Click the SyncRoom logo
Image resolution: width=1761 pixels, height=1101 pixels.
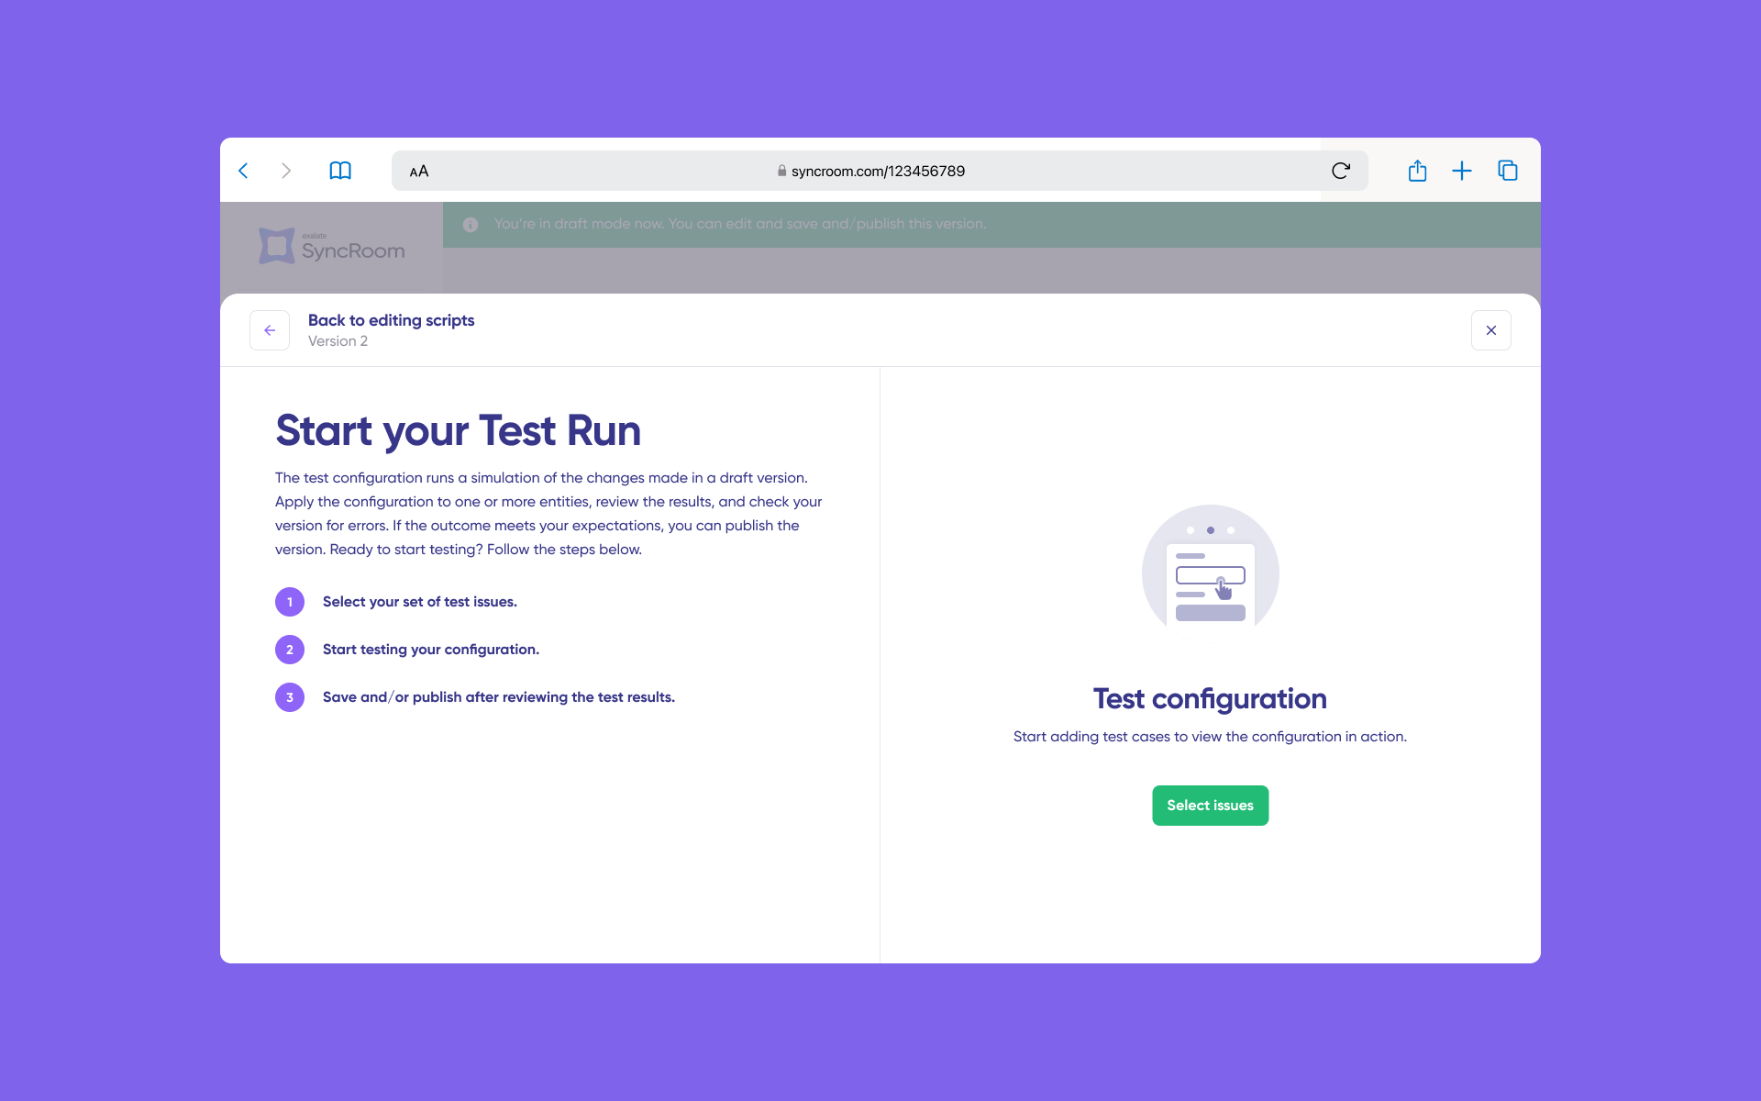click(332, 247)
